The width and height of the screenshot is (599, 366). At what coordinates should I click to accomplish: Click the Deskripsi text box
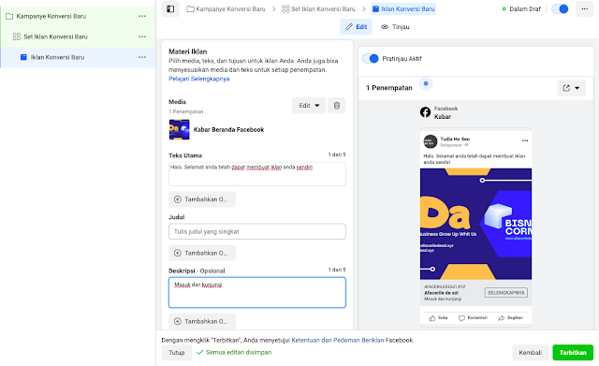257,293
